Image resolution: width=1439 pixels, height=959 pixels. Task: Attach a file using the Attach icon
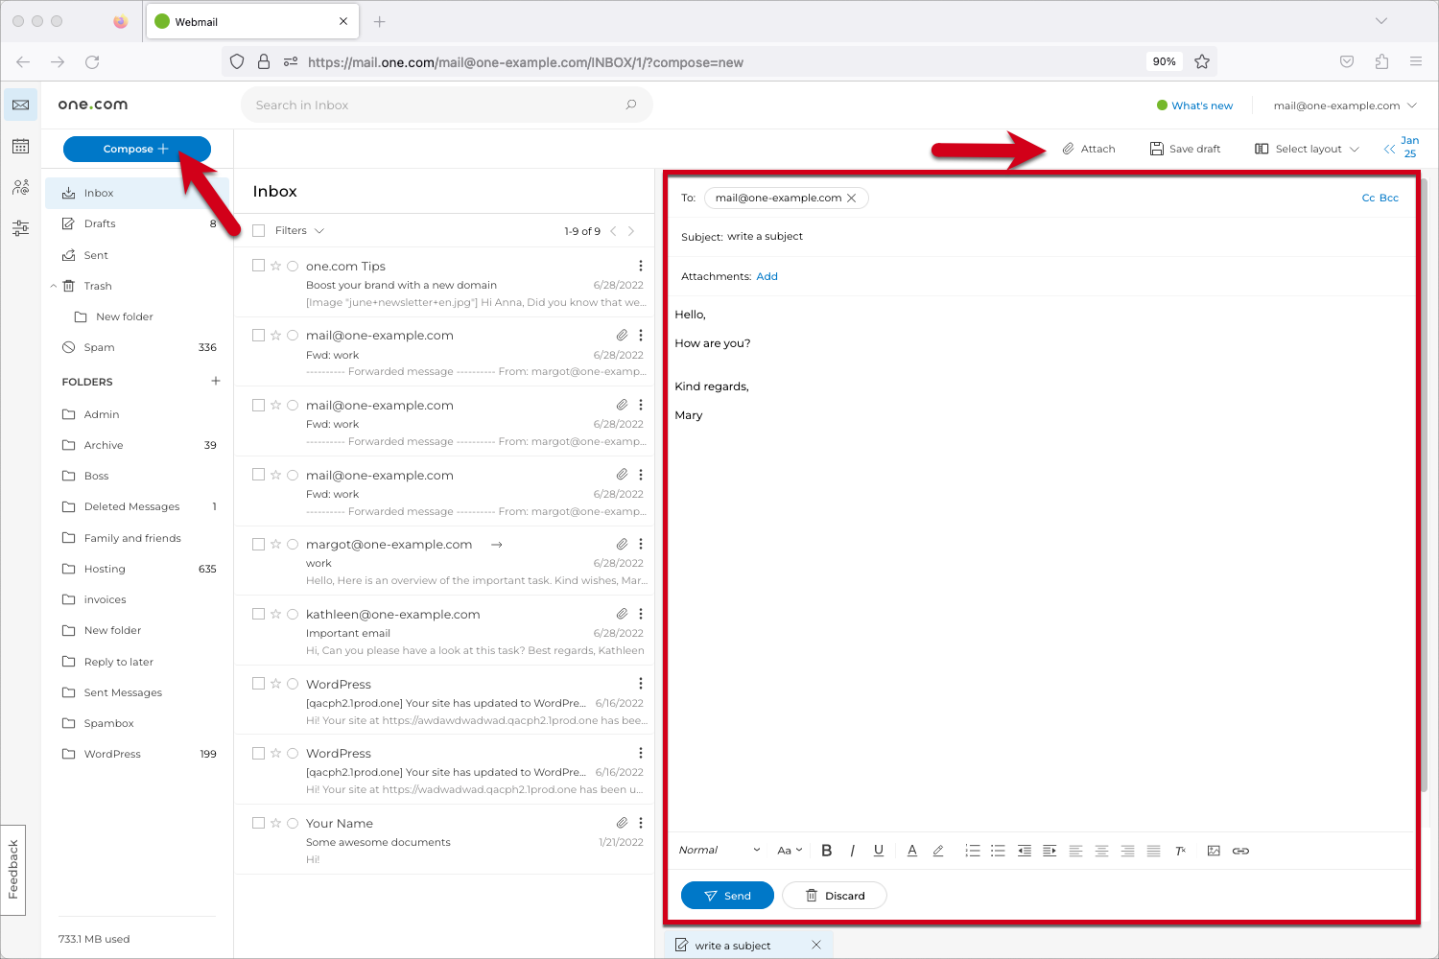pos(1089,148)
